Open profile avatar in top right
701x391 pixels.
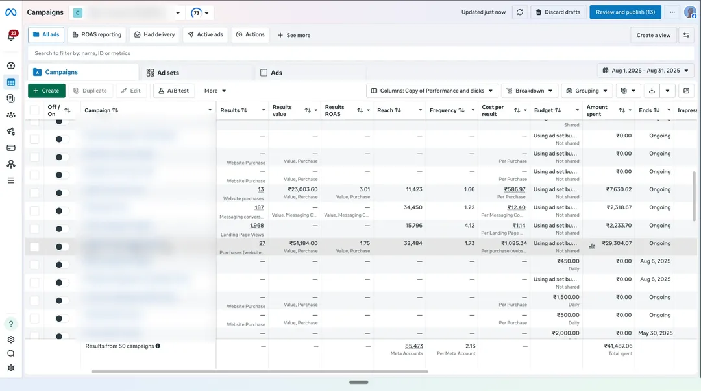[x=690, y=12]
